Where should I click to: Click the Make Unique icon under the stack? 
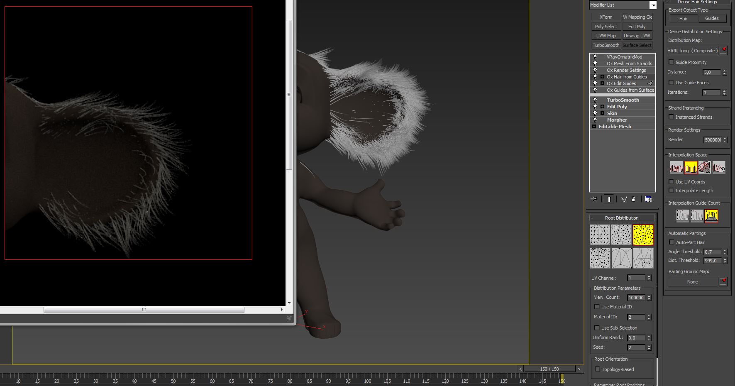tap(623, 199)
